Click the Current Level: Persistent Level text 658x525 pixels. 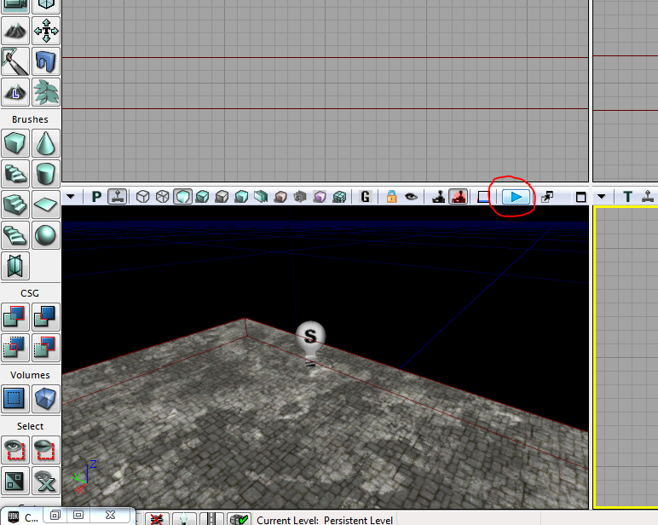pyautogui.click(x=325, y=520)
